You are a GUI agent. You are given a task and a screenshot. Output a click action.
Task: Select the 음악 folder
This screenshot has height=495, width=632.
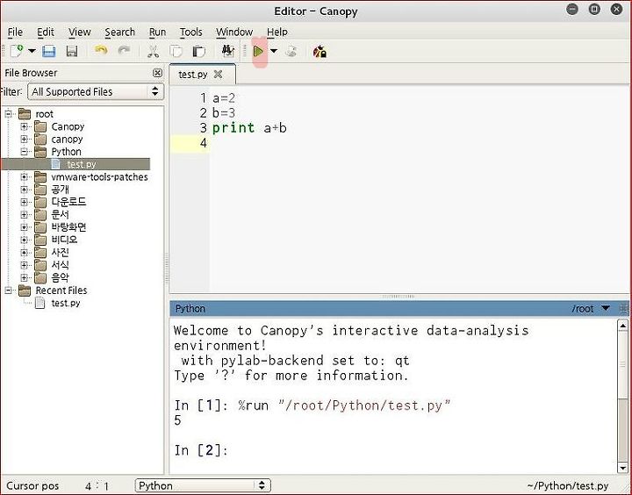coord(60,277)
